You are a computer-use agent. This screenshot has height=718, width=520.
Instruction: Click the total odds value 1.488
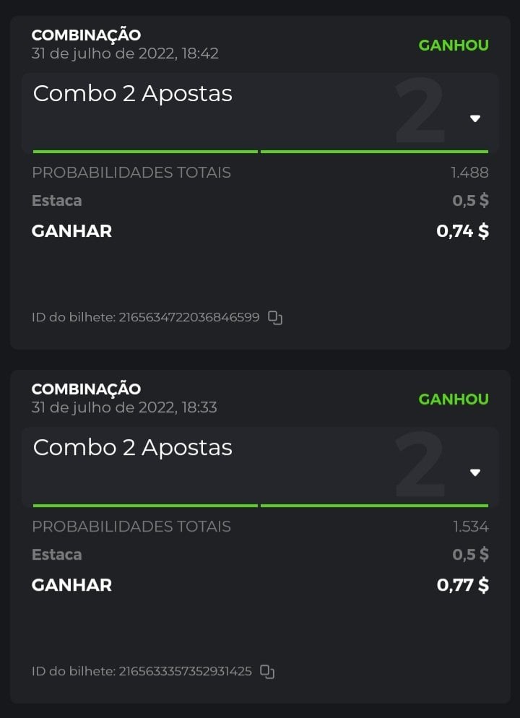pos(469,173)
